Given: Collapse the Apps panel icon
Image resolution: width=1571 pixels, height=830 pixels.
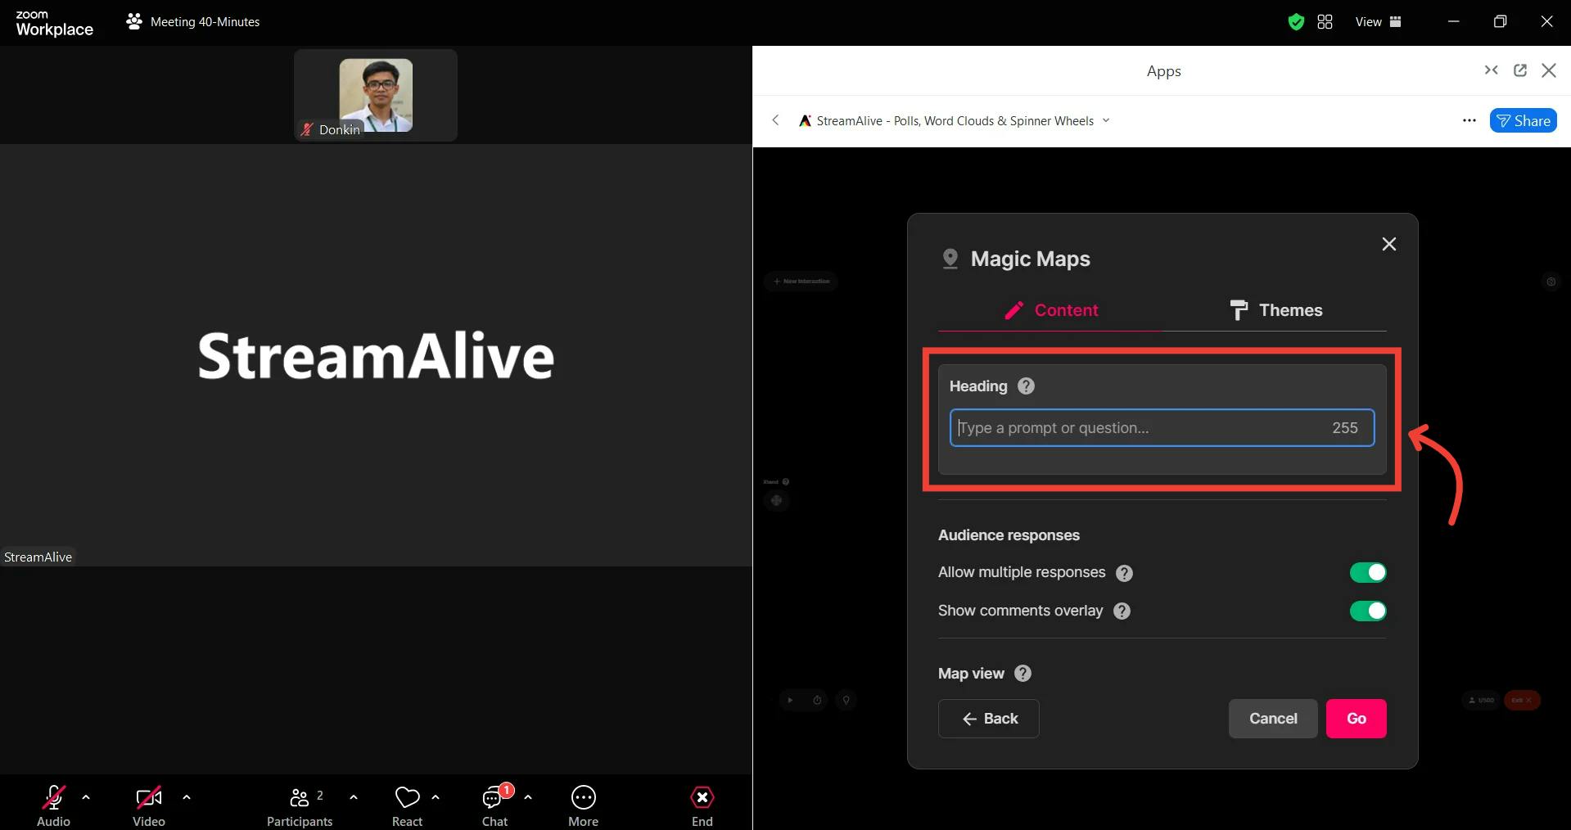Looking at the screenshot, I should 1492,70.
